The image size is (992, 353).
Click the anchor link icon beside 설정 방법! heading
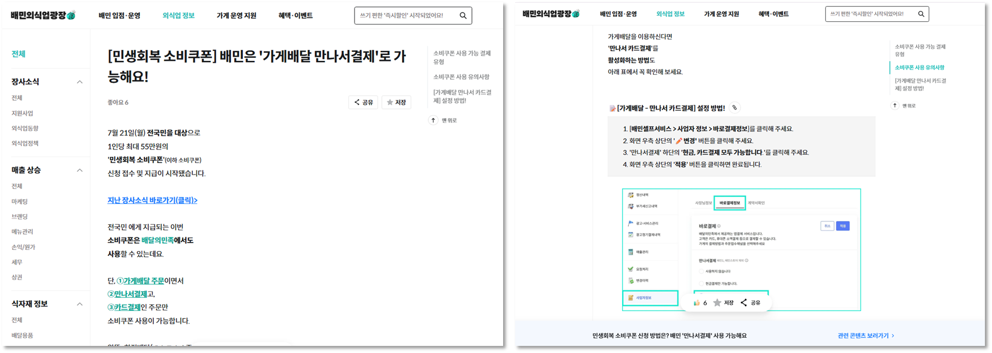[735, 107]
